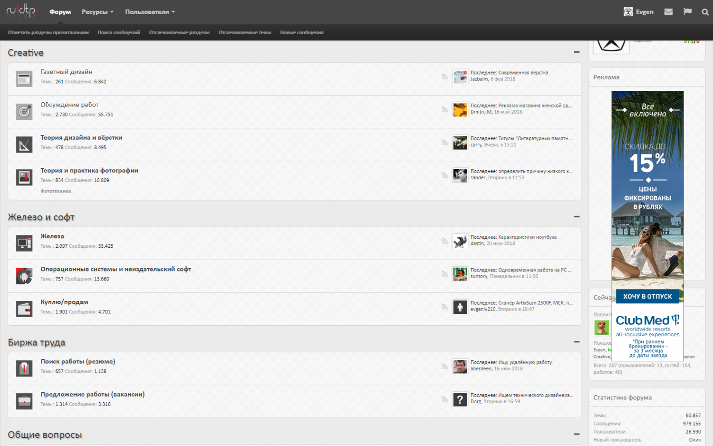Open the Evgen username link in header
This screenshot has height=446, width=713.
(x=645, y=12)
